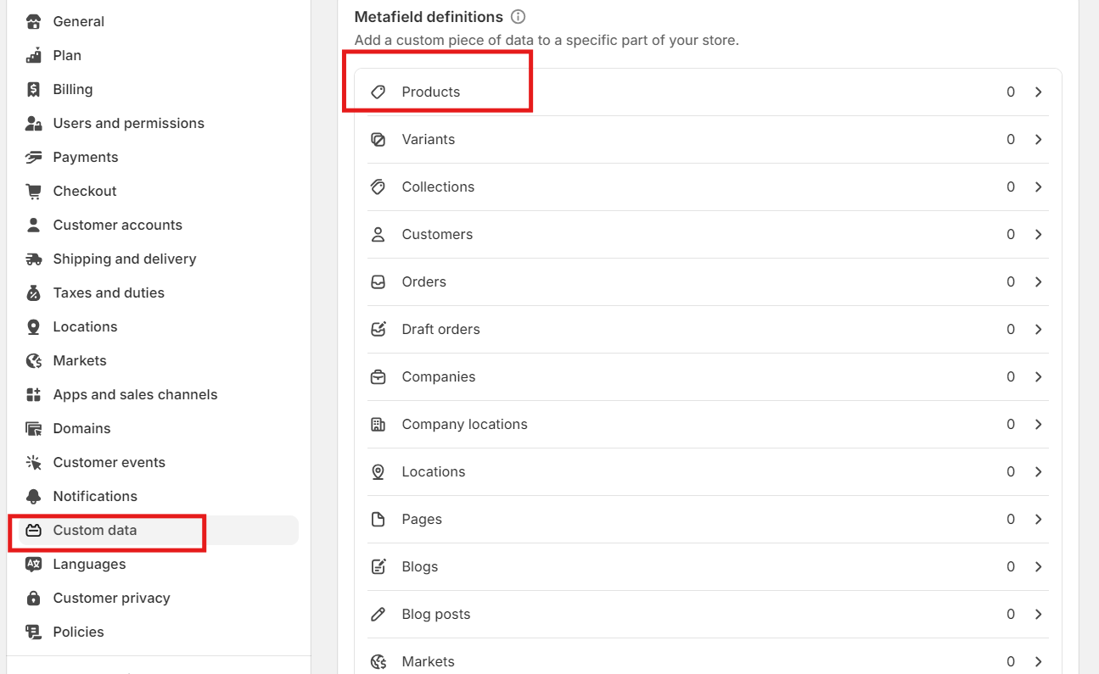Click the Taxes and duties icon
Viewport: 1099px width, 674px height.
tap(34, 292)
